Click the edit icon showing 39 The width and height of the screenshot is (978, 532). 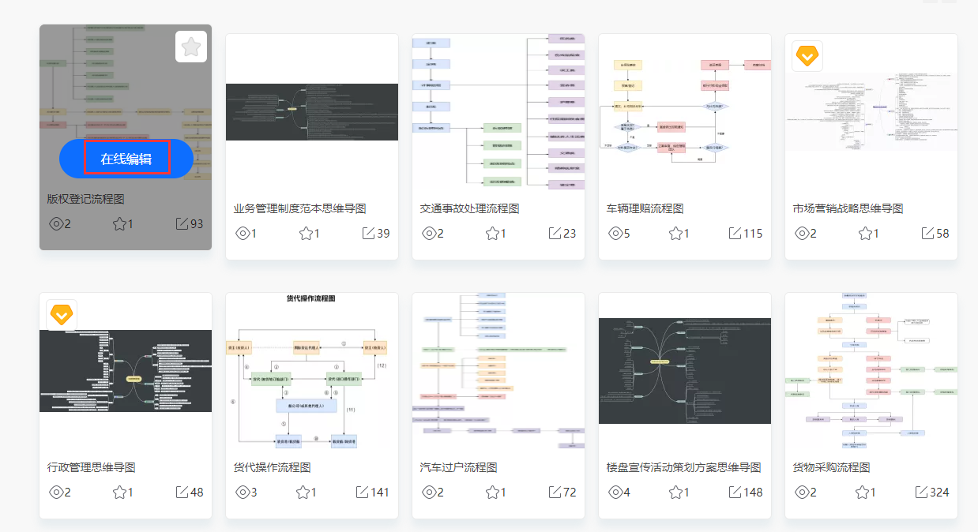click(368, 233)
